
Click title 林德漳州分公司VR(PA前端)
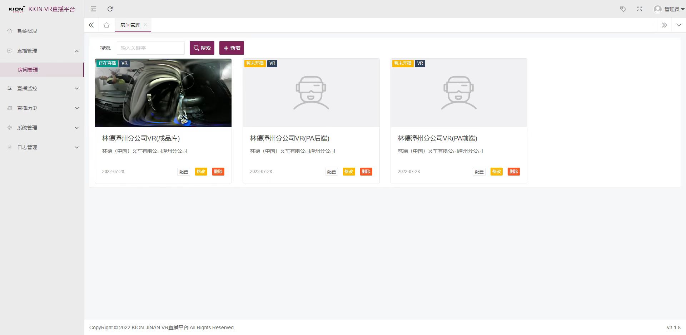(x=438, y=138)
